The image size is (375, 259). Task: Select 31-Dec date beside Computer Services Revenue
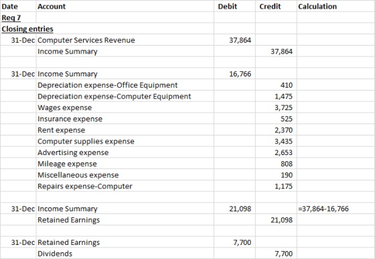pos(18,40)
